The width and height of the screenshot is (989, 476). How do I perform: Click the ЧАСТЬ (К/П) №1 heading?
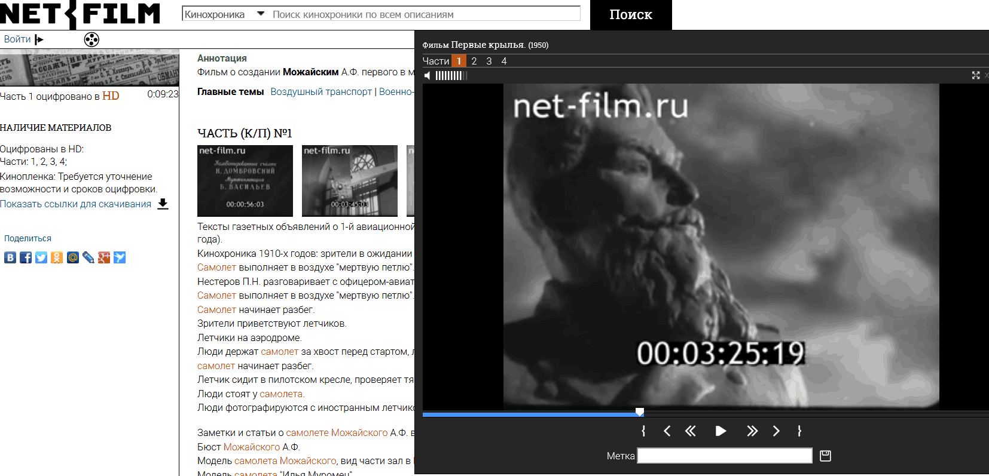[x=245, y=133]
